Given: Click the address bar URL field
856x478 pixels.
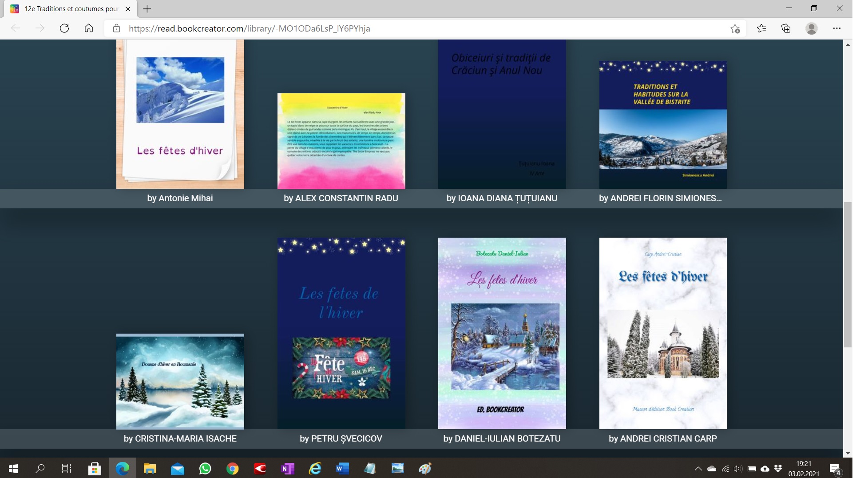Looking at the screenshot, I should click(x=400, y=28).
